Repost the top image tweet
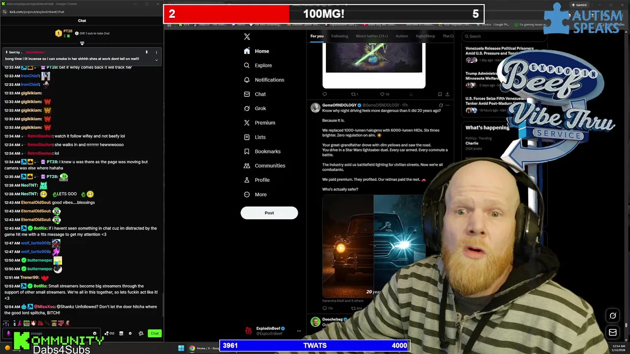This screenshot has width=630, height=354. [x=353, y=94]
